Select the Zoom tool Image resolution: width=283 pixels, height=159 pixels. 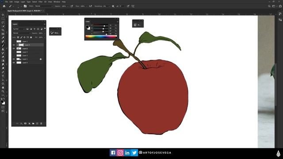(3, 91)
